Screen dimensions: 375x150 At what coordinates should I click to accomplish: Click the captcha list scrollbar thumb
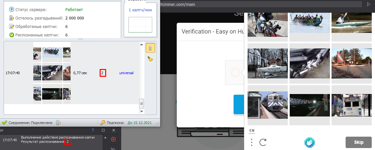point(141,103)
